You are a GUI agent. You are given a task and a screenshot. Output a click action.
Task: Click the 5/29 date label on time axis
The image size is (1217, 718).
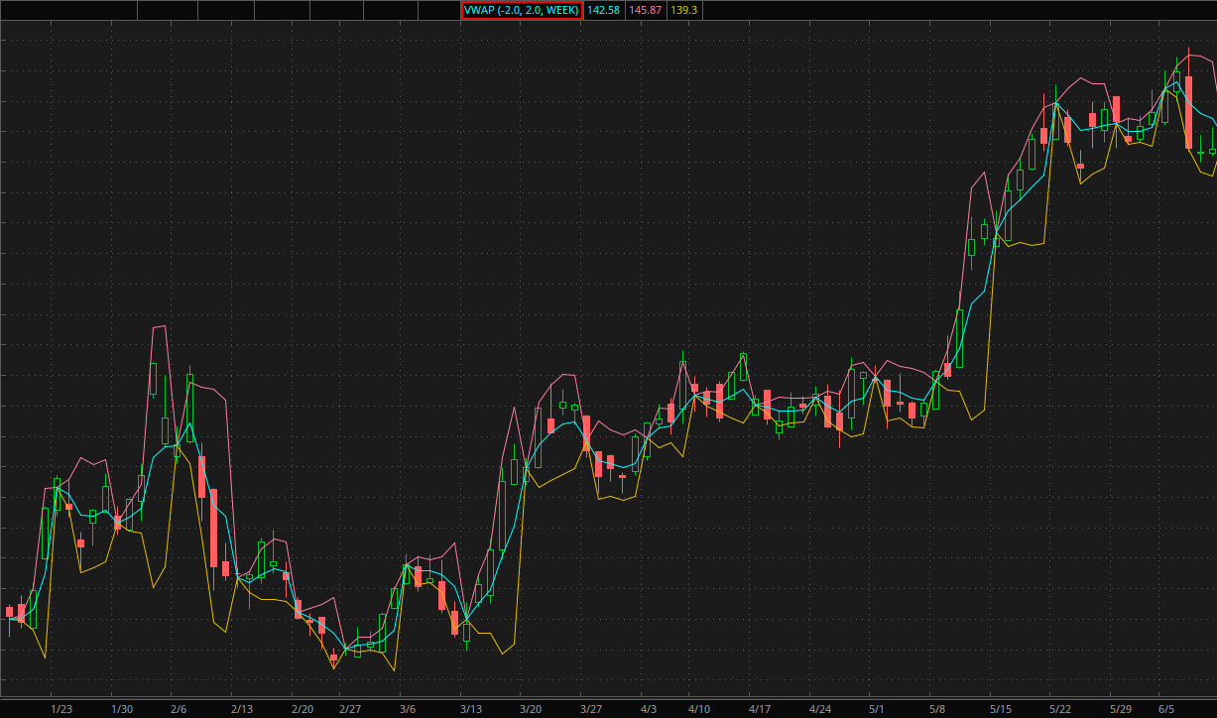click(x=1121, y=709)
